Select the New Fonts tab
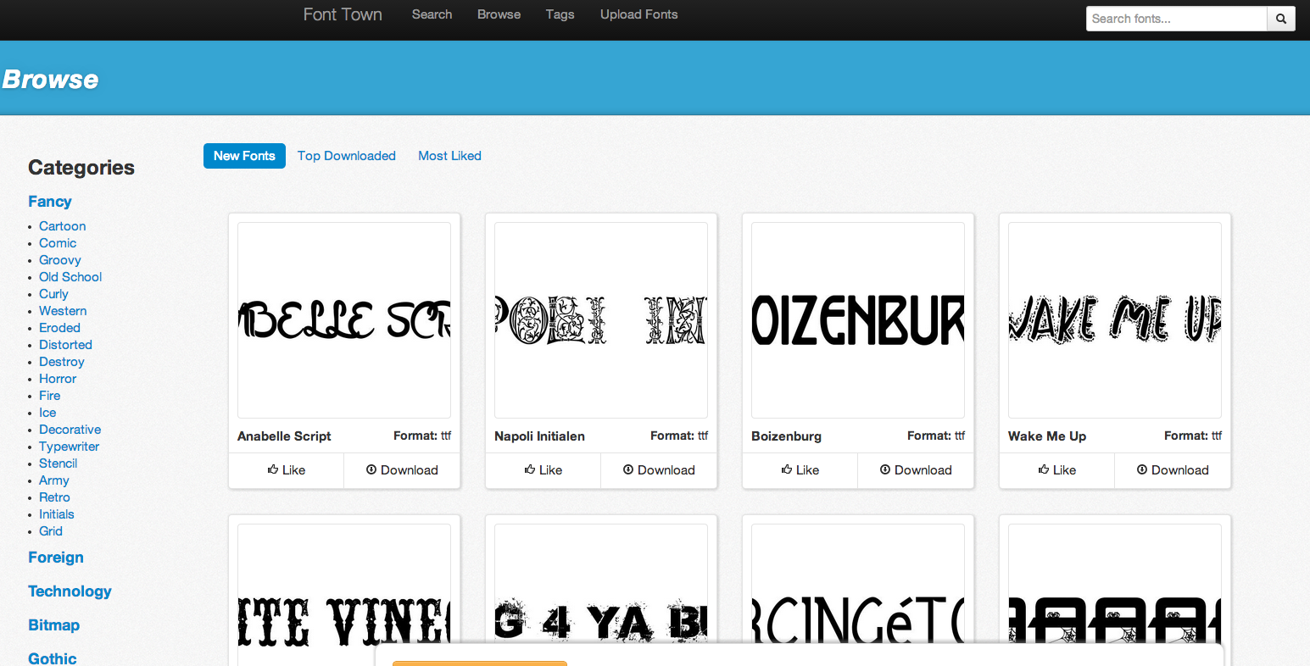The height and width of the screenshot is (666, 1310). coord(244,156)
